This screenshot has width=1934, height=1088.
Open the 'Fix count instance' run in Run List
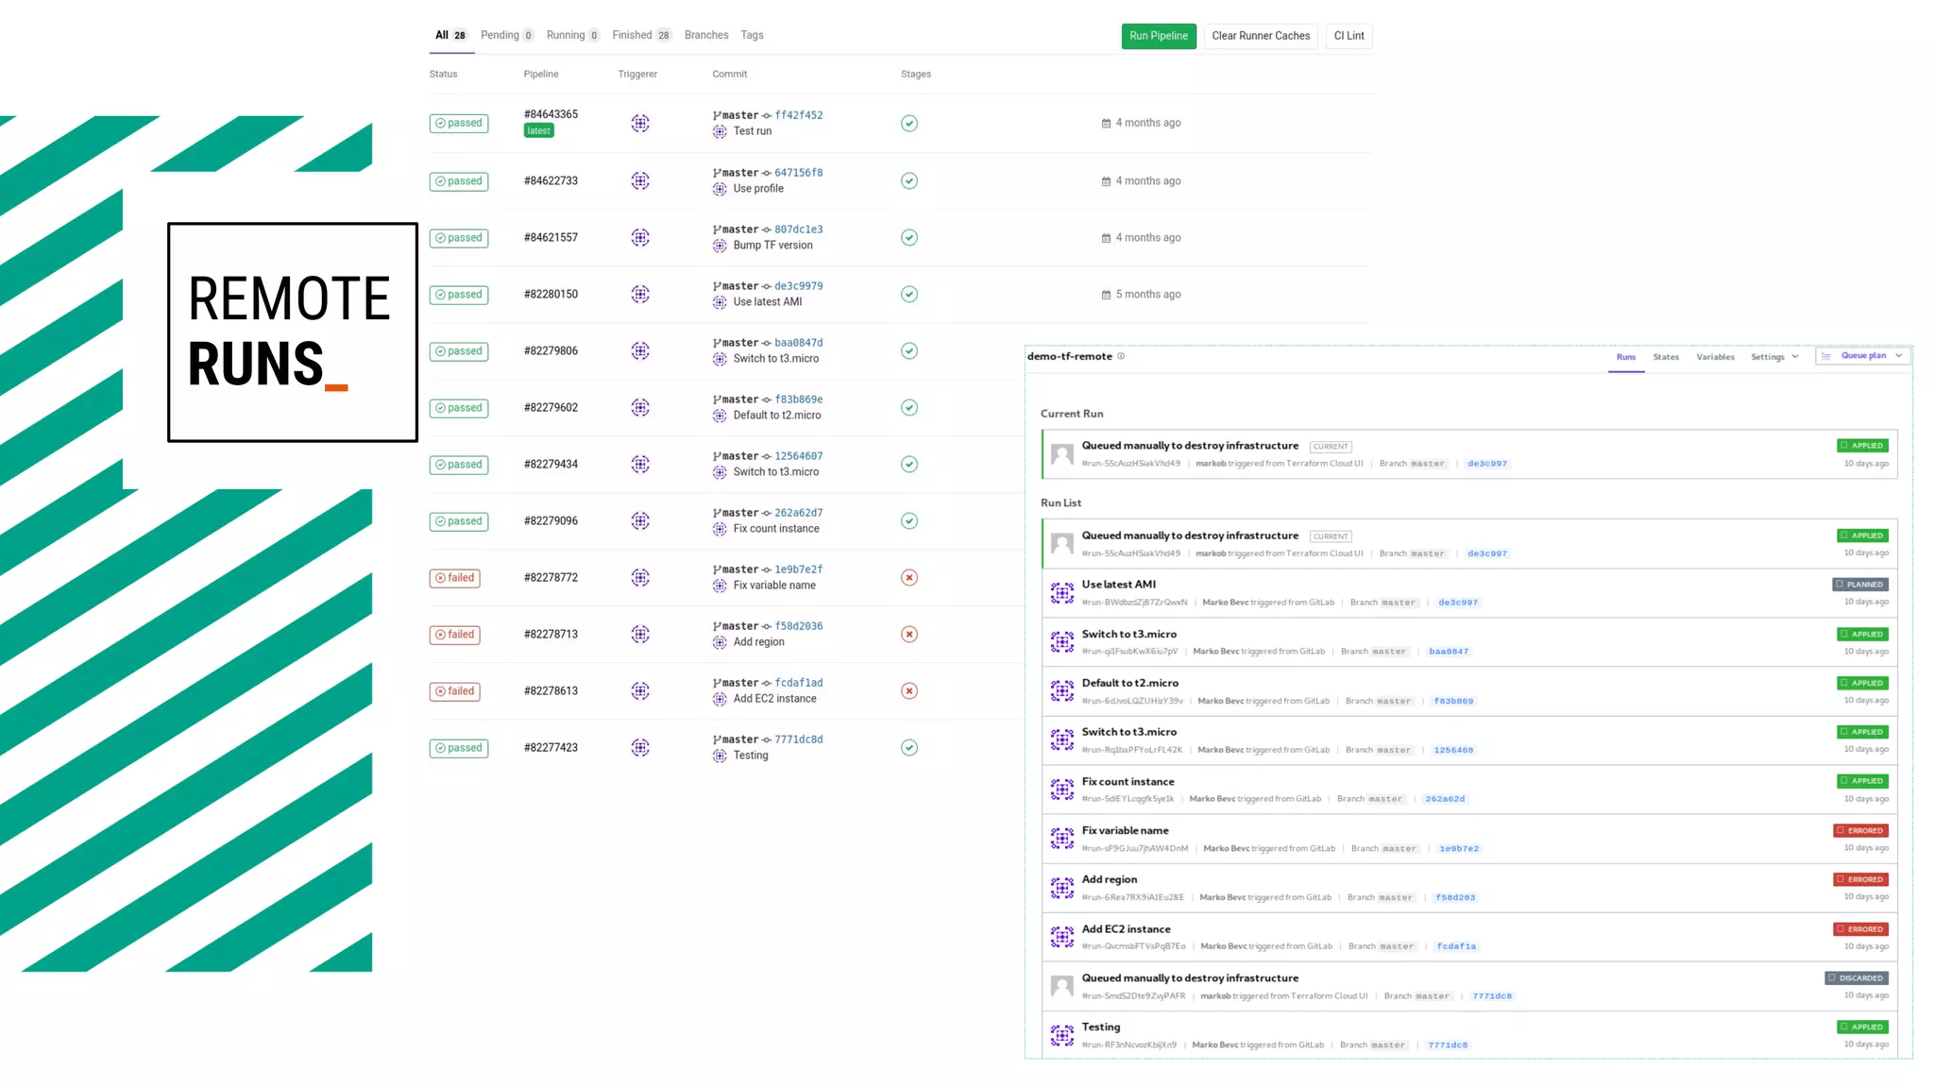[x=1128, y=782]
